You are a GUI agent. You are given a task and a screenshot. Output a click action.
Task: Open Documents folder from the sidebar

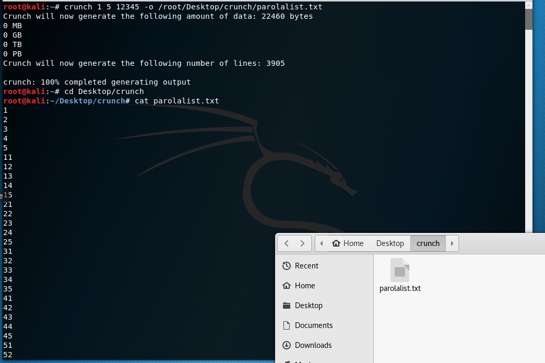pos(313,325)
